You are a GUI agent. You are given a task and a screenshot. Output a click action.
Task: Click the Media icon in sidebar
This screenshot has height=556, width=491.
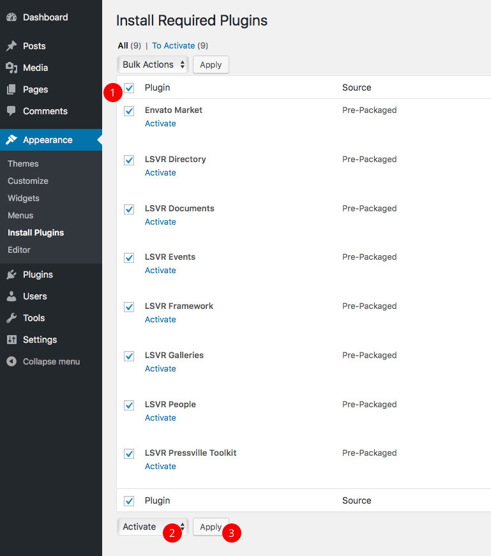click(11, 68)
